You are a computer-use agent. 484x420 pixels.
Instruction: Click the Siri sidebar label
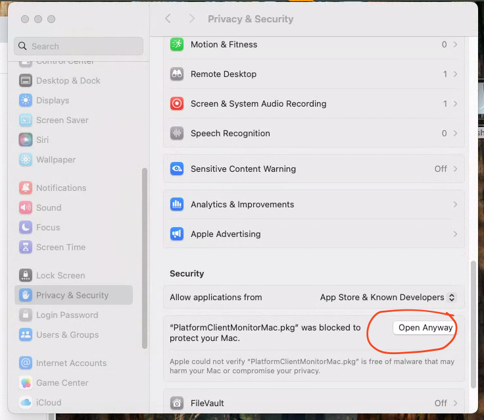click(43, 140)
